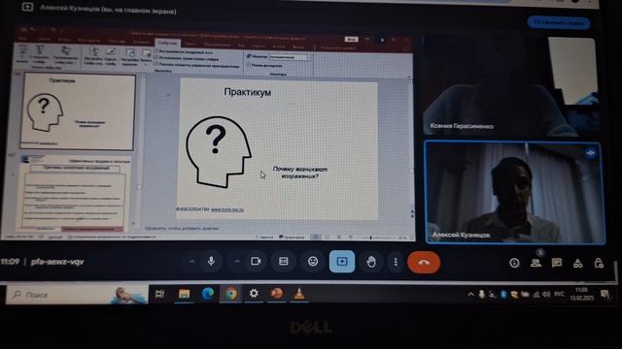Open meeting details info icon
This screenshot has width=622, height=349.
click(x=514, y=263)
